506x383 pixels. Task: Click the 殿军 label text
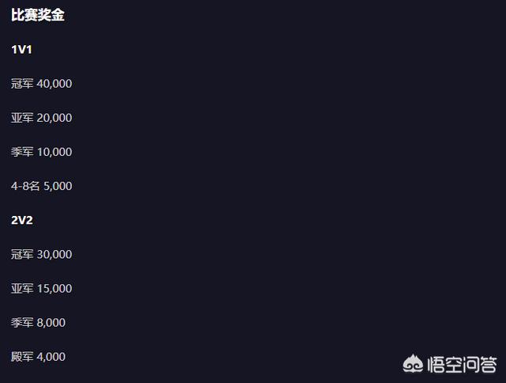[x=22, y=357]
